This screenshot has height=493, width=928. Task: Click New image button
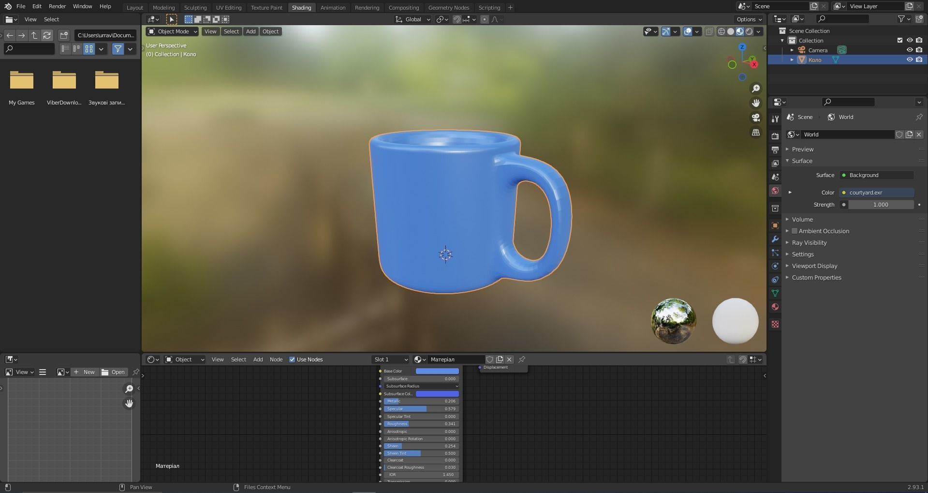(84, 372)
